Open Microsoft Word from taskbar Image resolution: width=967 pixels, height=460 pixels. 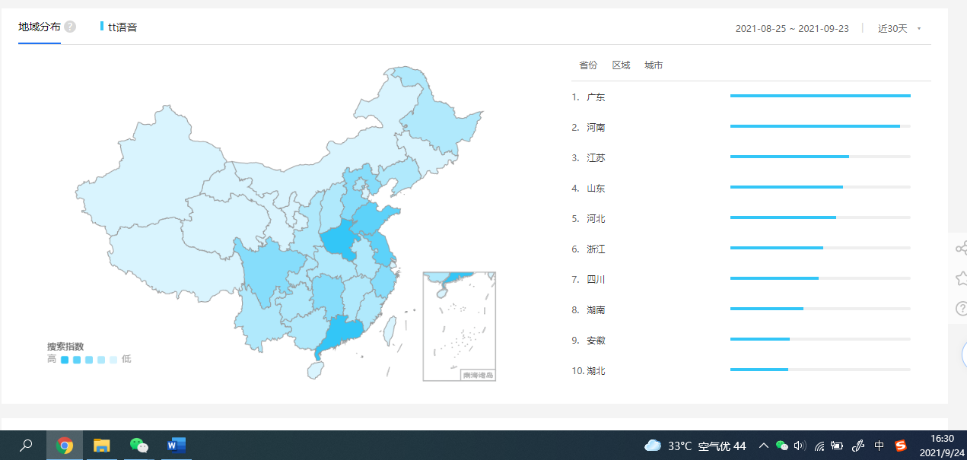[x=176, y=446]
